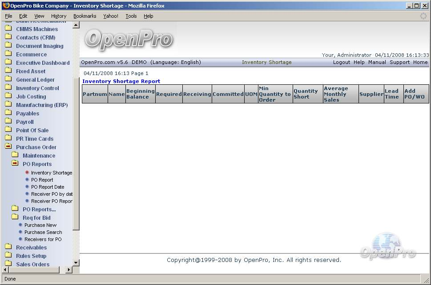
Task: Click the Receivables folder icon
Action: point(8,247)
